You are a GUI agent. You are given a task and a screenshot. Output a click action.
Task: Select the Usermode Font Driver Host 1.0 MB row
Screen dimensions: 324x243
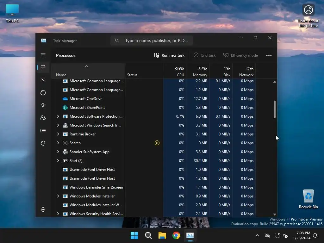coord(153,170)
